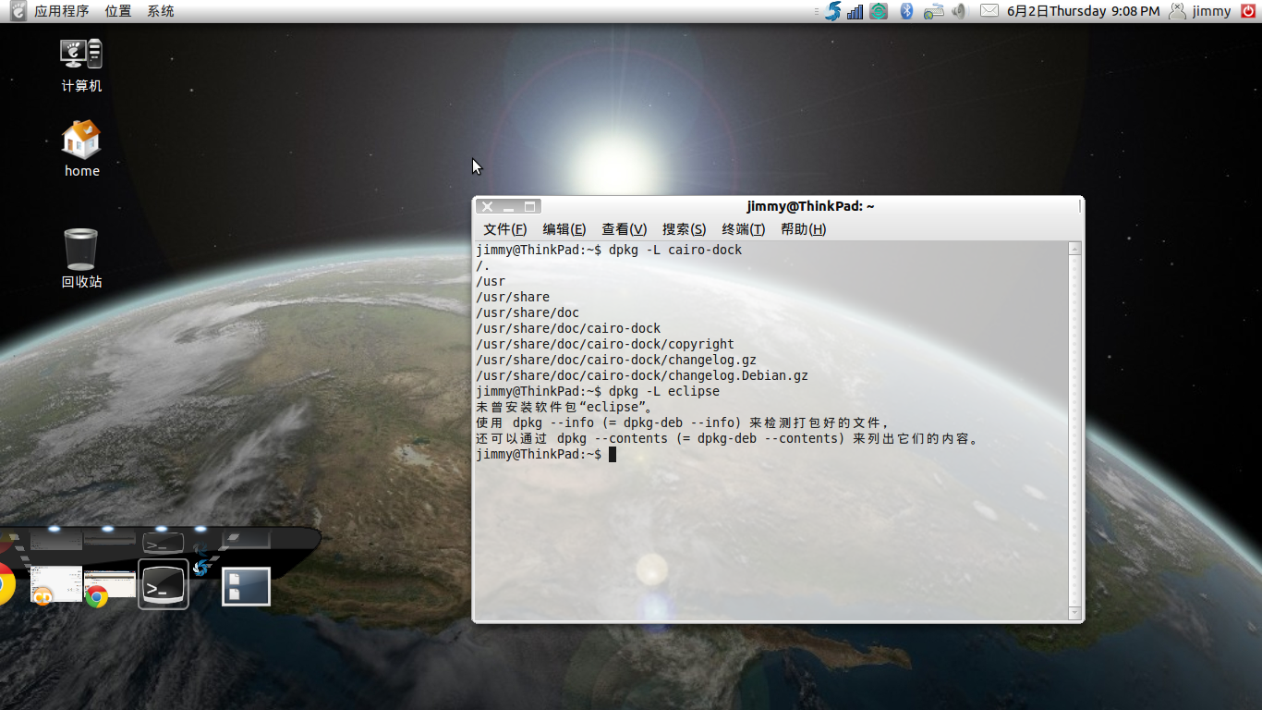Open terminal 编辑(E) menu
The image size is (1262, 710).
(564, 229)
